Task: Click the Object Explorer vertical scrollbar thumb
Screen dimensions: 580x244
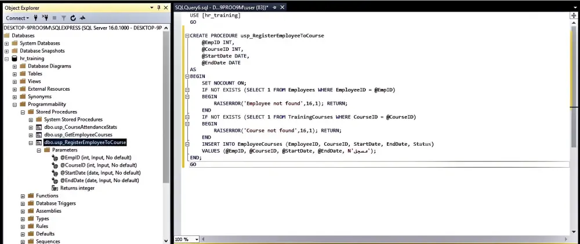Action: 166,107
